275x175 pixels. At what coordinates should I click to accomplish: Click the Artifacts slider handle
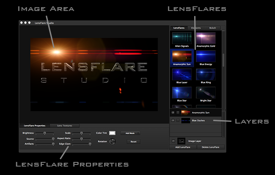point(53,144)
